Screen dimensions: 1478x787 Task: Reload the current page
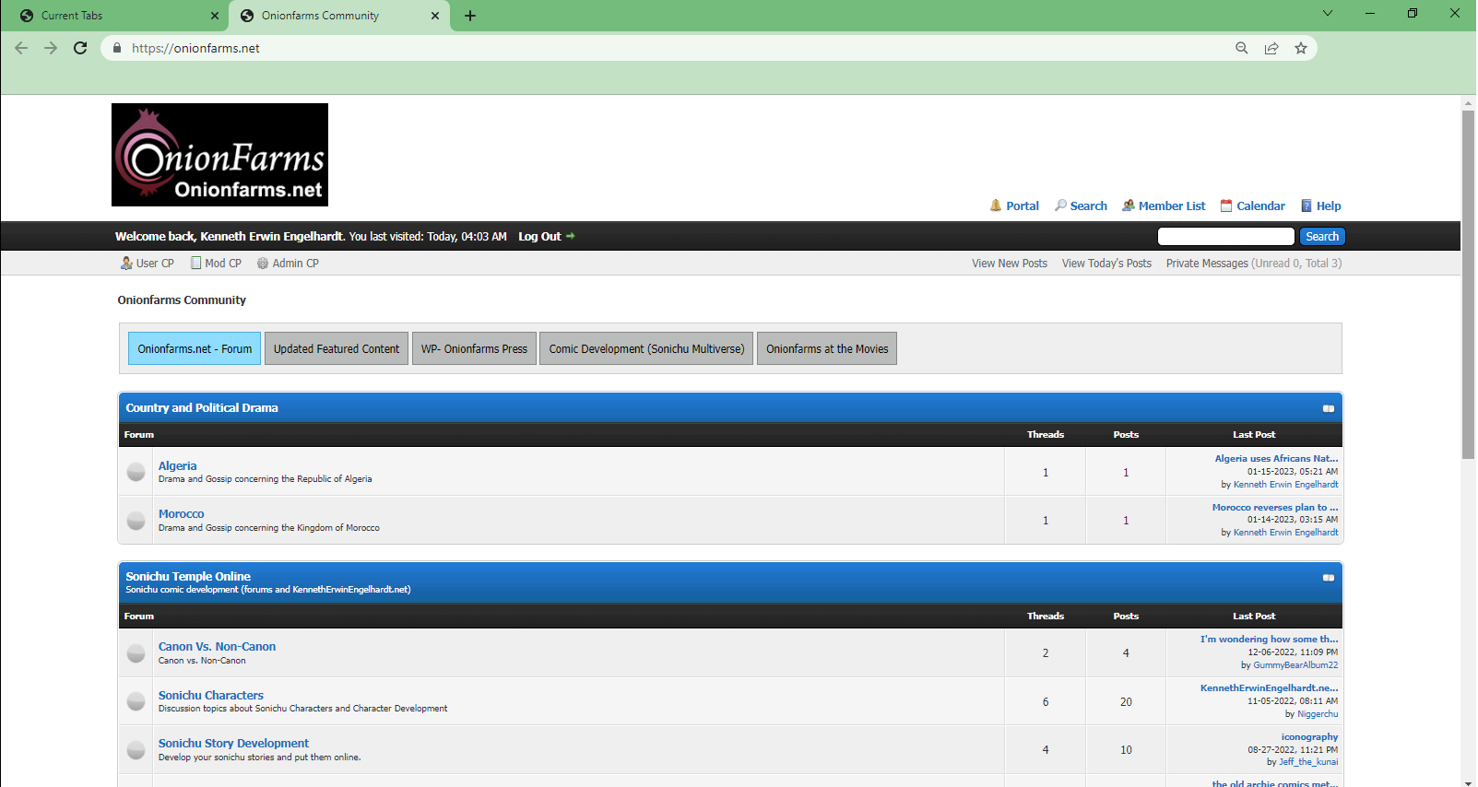pos(80,48)
